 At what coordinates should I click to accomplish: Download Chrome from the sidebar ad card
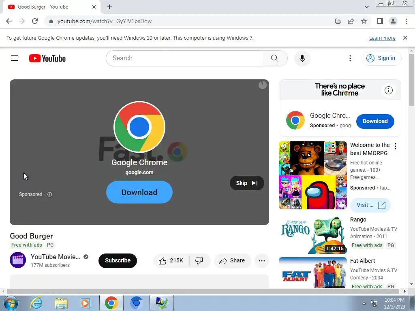click(x=375, y=121)
